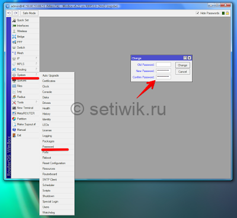This screenshot has width=237, height=218.
Task: Open Users from System submenu
Action: pos(57,207)
